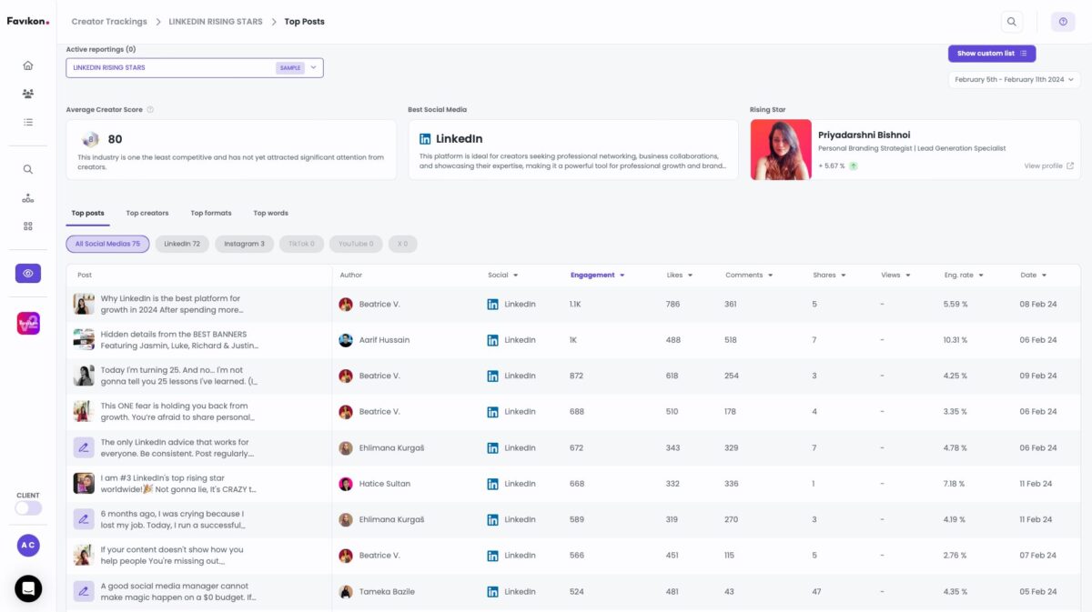Open the chat bubble at bottom left

tap(27, 588)
